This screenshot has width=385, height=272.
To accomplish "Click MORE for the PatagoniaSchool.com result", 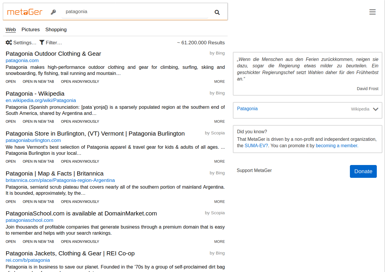I will [x=219, y=242].
